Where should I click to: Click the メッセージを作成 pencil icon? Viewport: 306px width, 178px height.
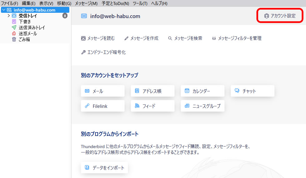(126, 38)
